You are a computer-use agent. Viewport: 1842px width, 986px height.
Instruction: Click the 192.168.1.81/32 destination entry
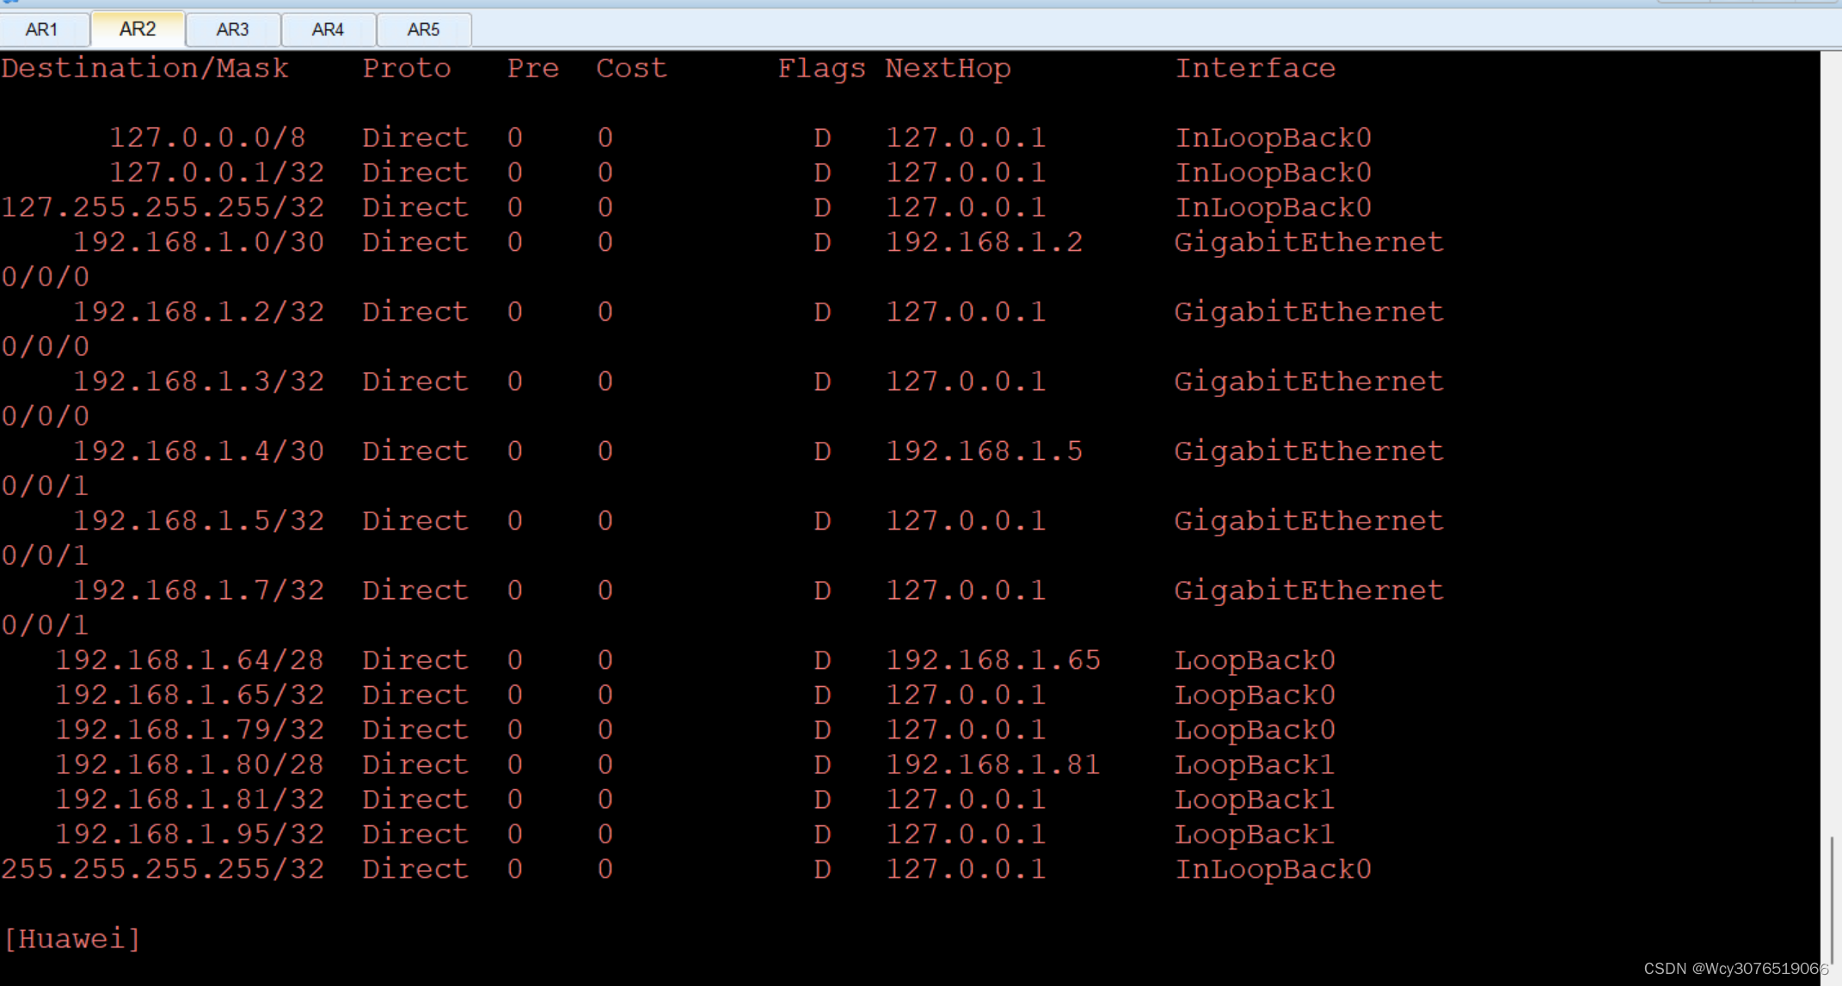[189, 799]
